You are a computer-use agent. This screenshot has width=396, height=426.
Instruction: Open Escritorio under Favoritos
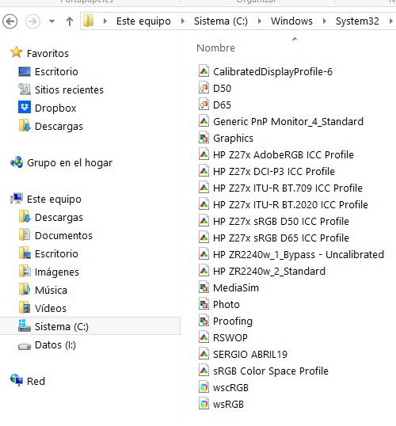56,72
